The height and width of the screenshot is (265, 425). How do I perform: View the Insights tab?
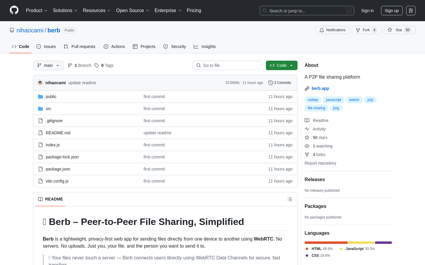(205, 47)
